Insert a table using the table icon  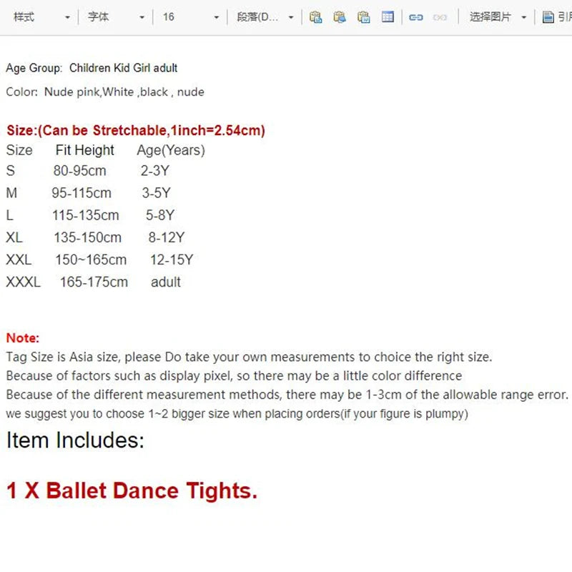pos(388,17)
